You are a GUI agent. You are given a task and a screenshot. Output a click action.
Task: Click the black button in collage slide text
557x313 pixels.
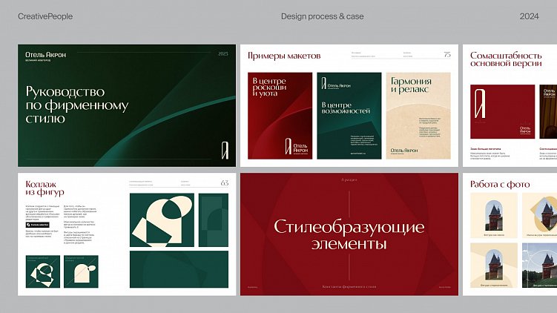[37, 225]
